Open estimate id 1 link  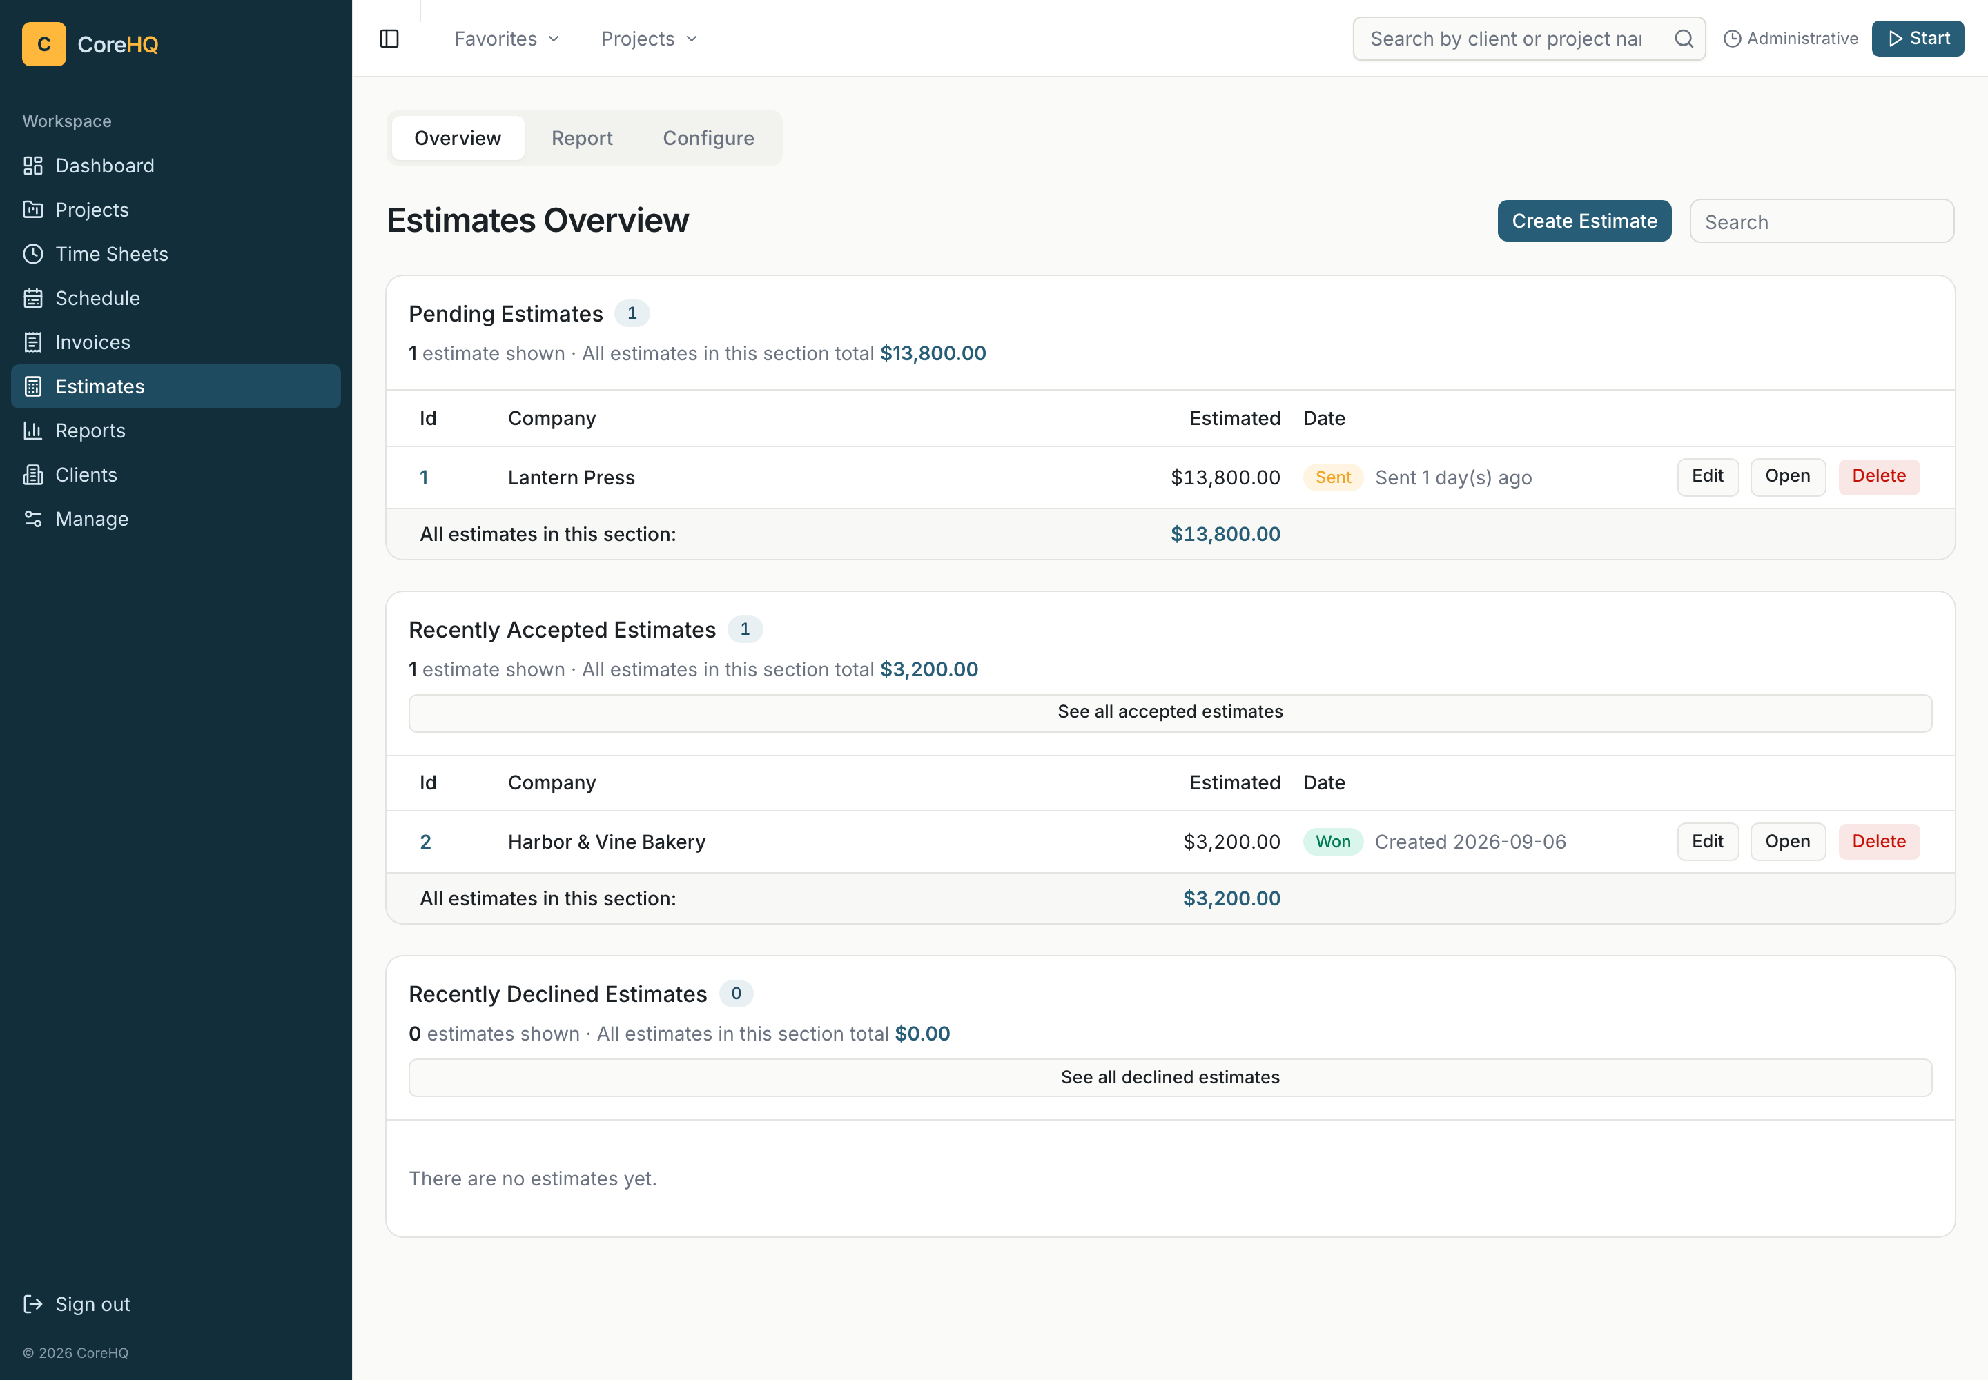pos(424,477)
